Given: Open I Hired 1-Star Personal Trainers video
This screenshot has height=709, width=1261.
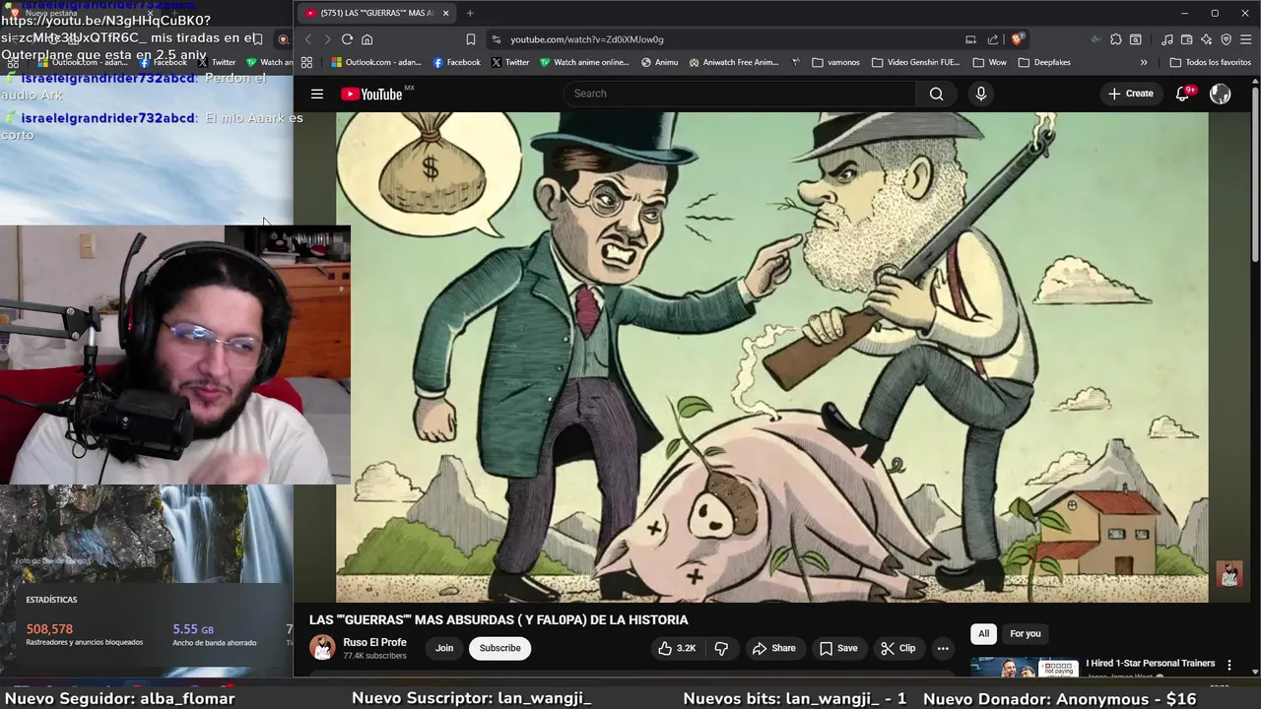Looking at the screenshot, I should pos(1151,664).
